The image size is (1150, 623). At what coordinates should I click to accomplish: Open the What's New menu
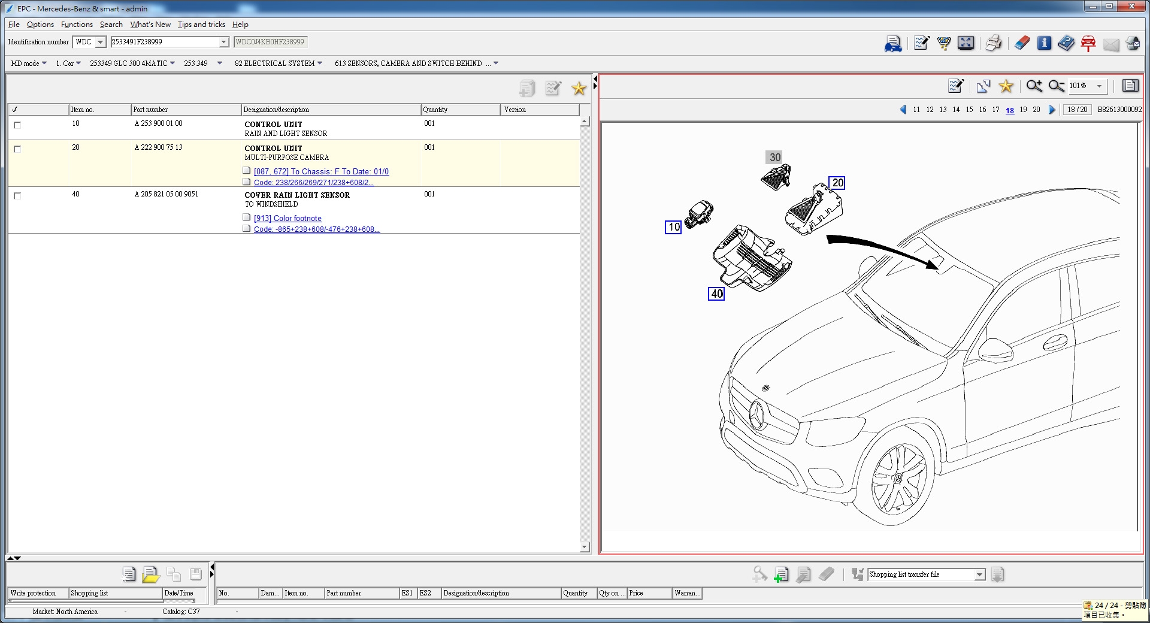150,25
